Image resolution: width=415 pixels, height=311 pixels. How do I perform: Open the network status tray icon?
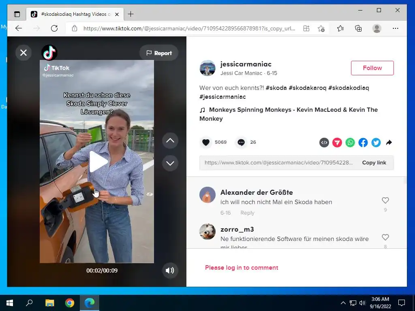pyautogui.click(x=353, y=303)
